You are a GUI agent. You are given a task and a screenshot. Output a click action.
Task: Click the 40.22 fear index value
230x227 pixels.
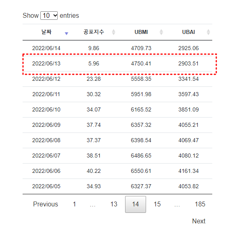point(94,171)
